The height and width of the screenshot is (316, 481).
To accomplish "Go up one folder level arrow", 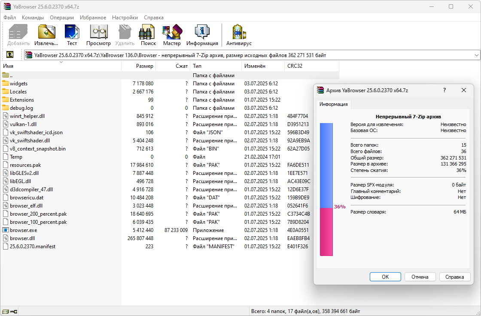I will 10,54.
